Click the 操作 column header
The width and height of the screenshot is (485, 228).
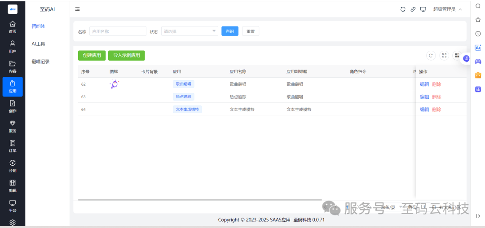click(423, 72)
